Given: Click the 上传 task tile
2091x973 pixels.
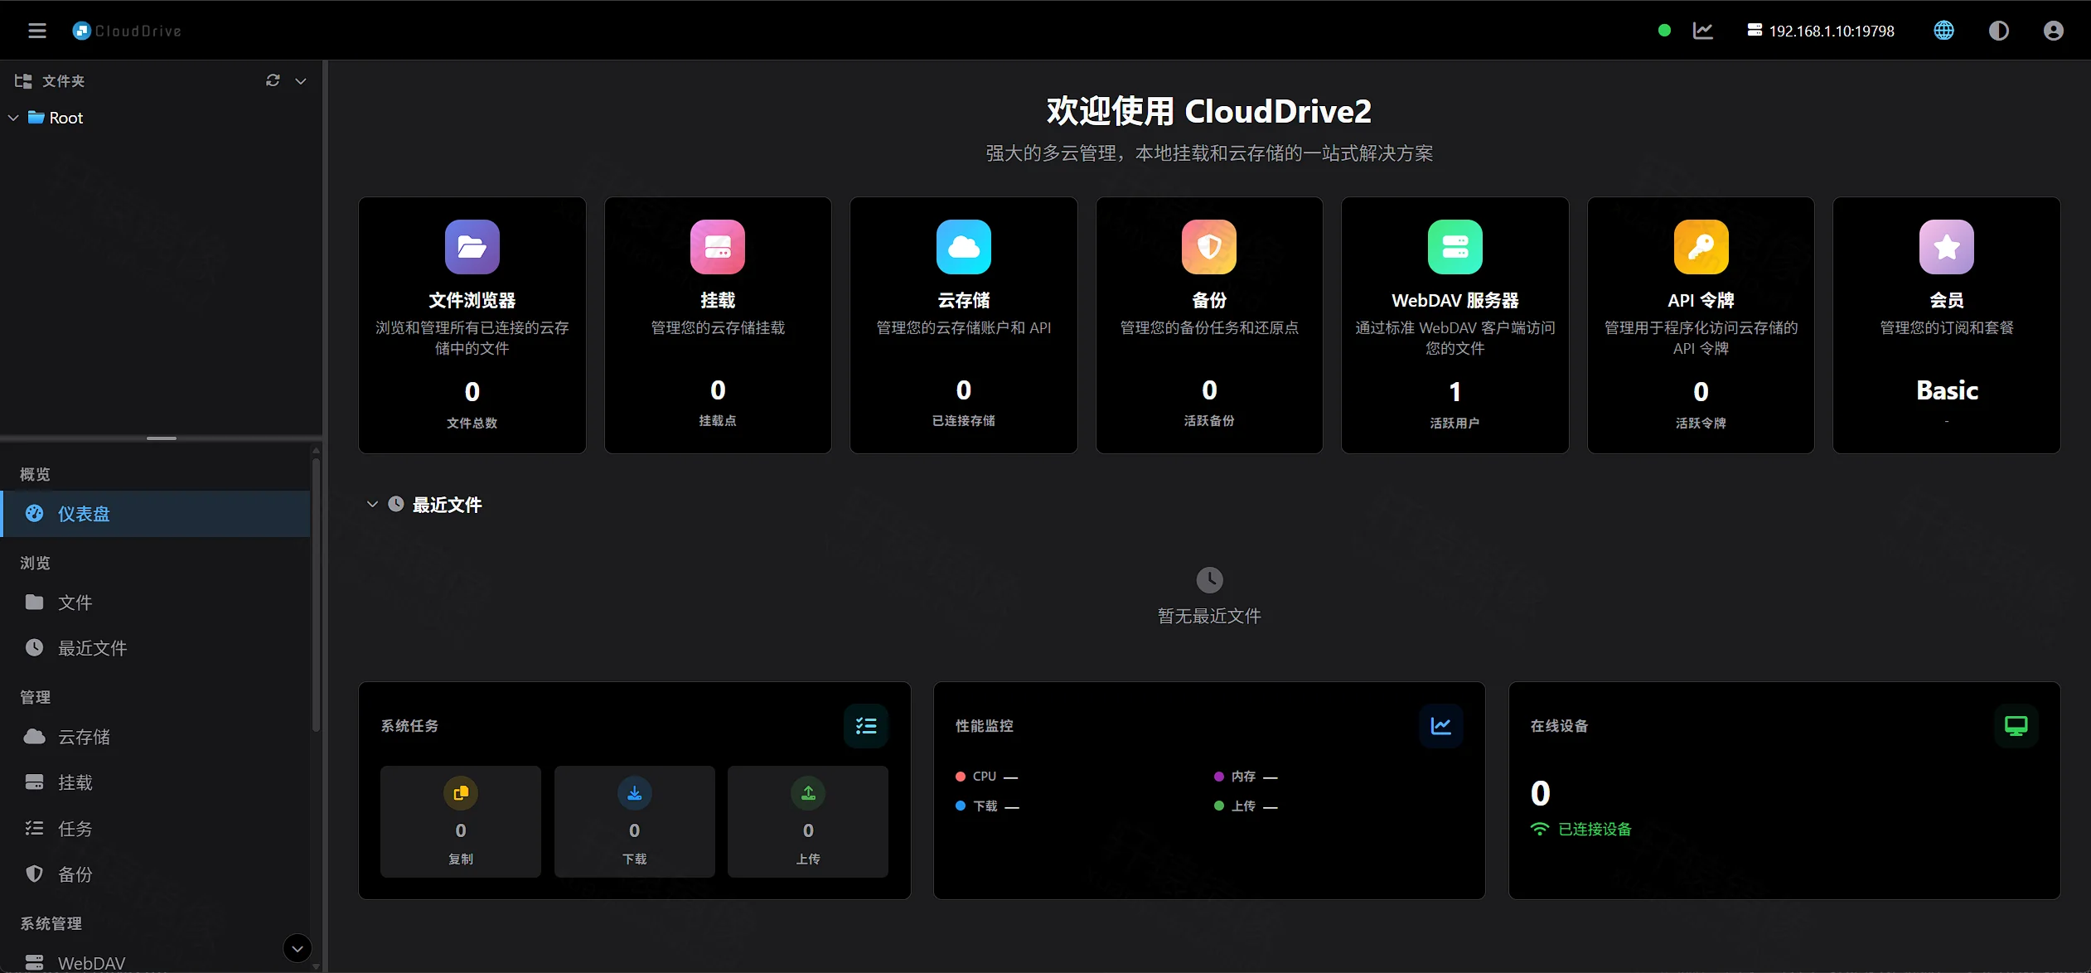Looking at the screenshot, I should tap(808, 821).
